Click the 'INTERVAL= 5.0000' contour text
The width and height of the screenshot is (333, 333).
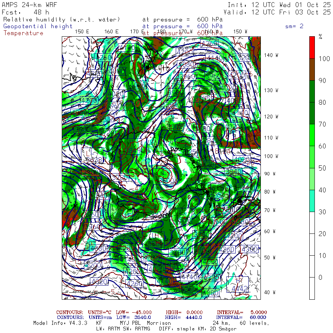[242, 312]
